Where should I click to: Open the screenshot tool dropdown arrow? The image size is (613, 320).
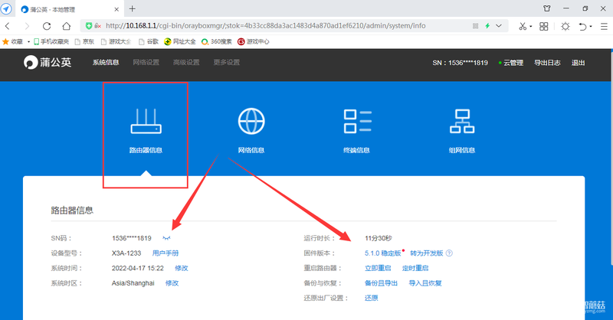[531, 27]
